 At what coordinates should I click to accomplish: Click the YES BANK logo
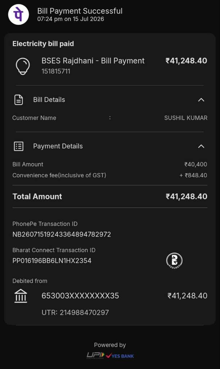[120, 356]
